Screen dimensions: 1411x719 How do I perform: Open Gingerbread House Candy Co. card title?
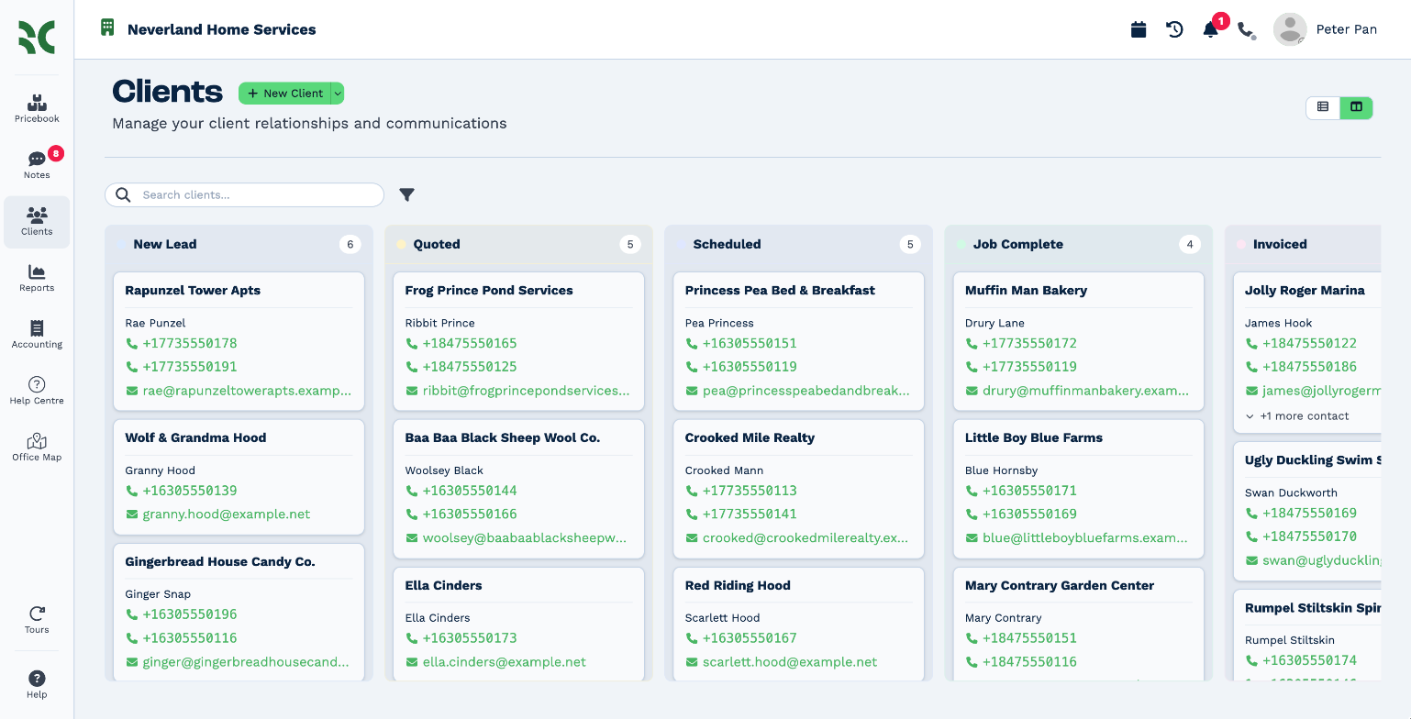[220, 562]
